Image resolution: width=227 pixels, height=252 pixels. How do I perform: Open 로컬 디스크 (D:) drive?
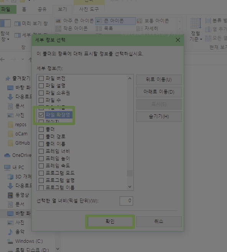point(28,250)
